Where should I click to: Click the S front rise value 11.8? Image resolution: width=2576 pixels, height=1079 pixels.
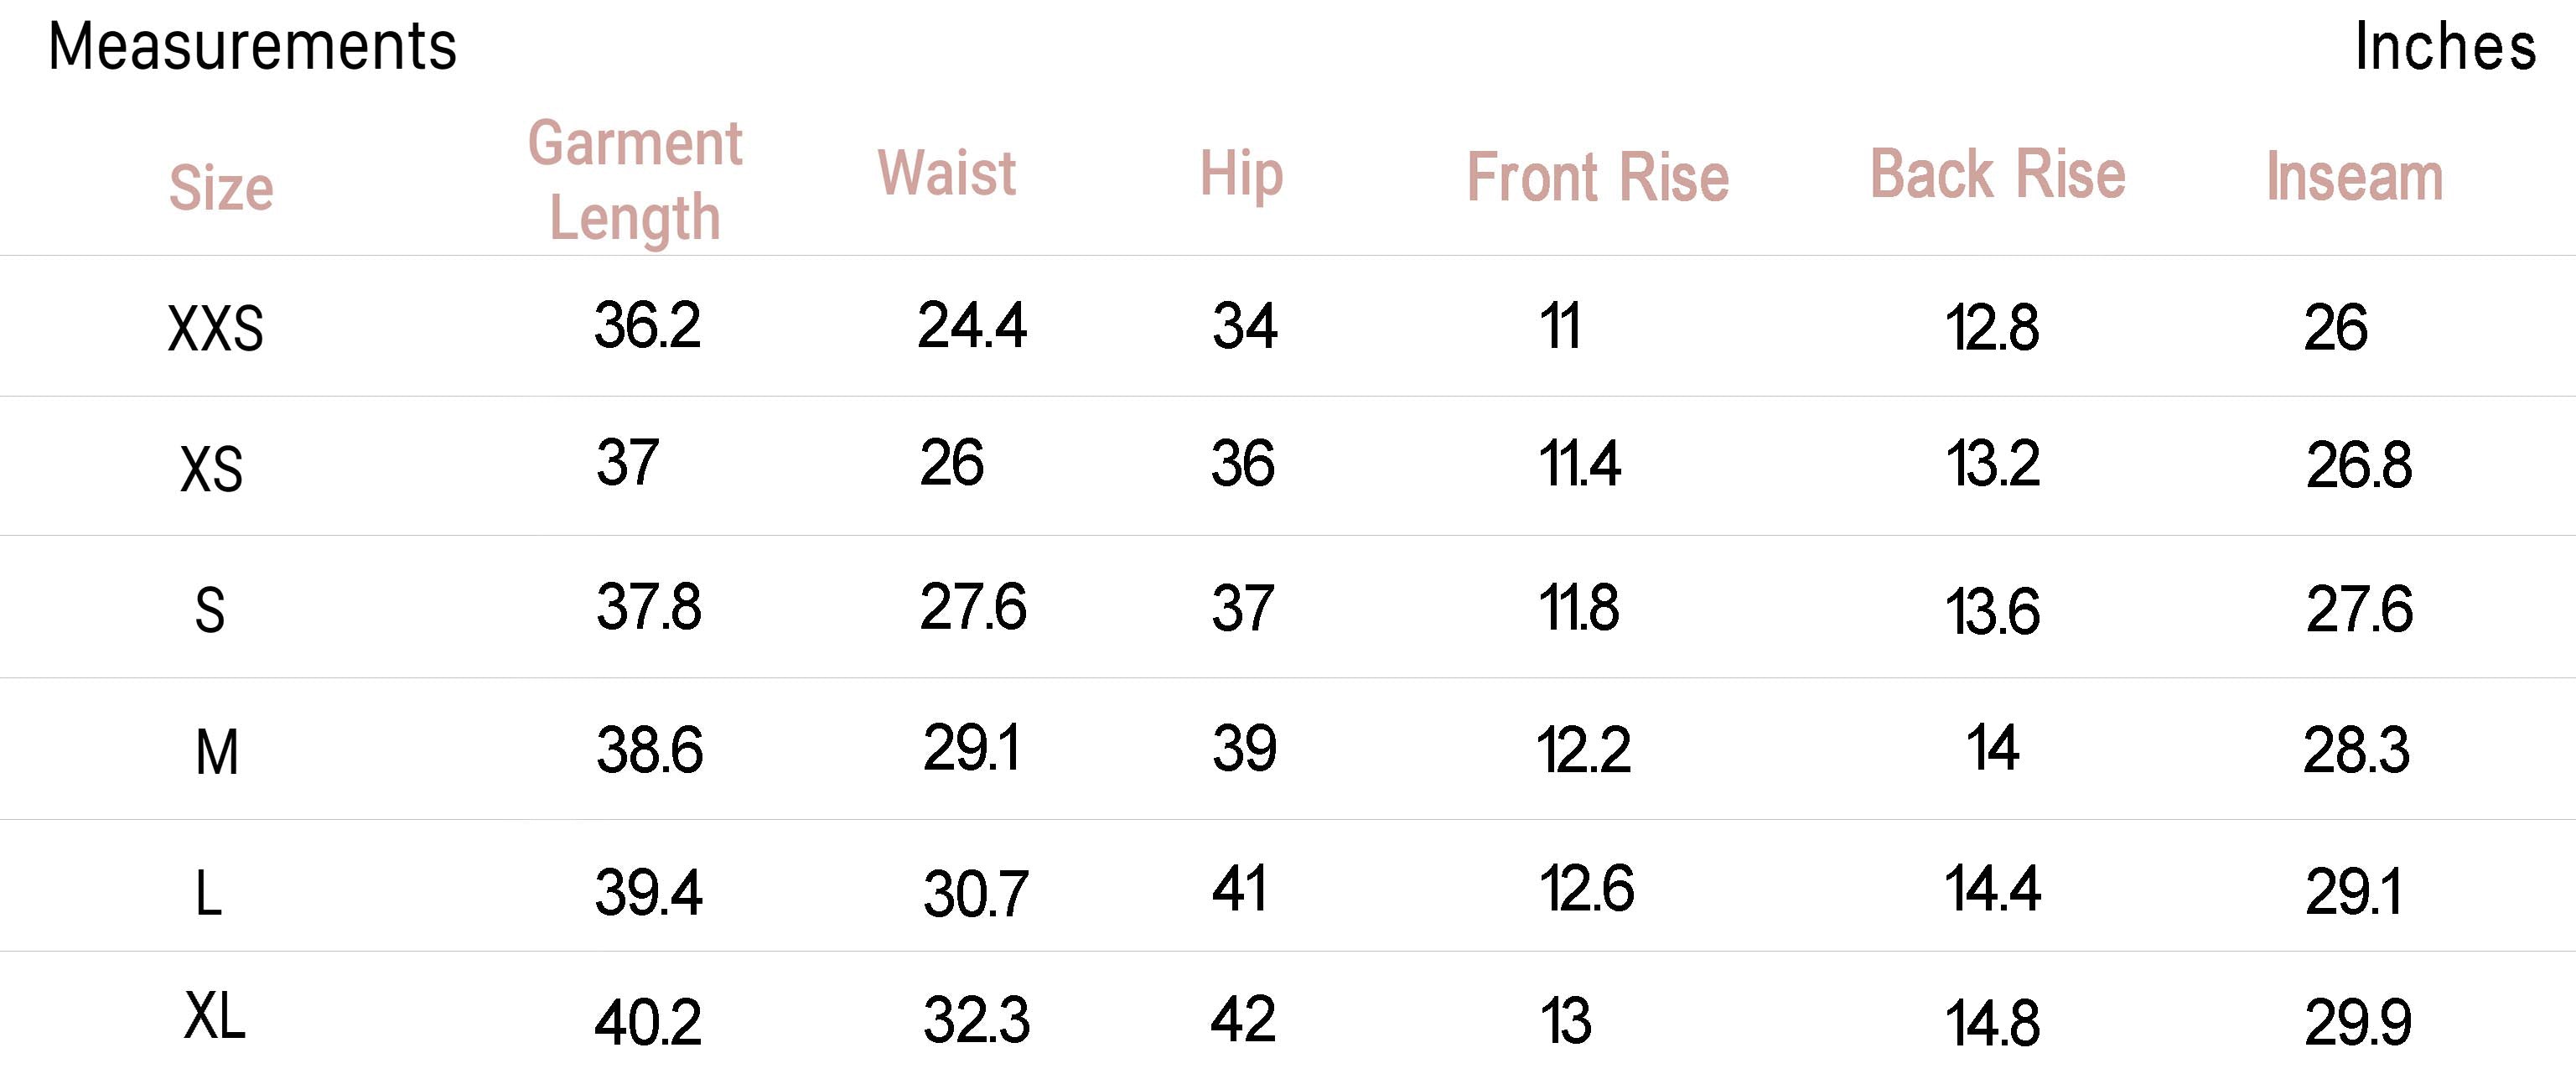coord(1578,607)
